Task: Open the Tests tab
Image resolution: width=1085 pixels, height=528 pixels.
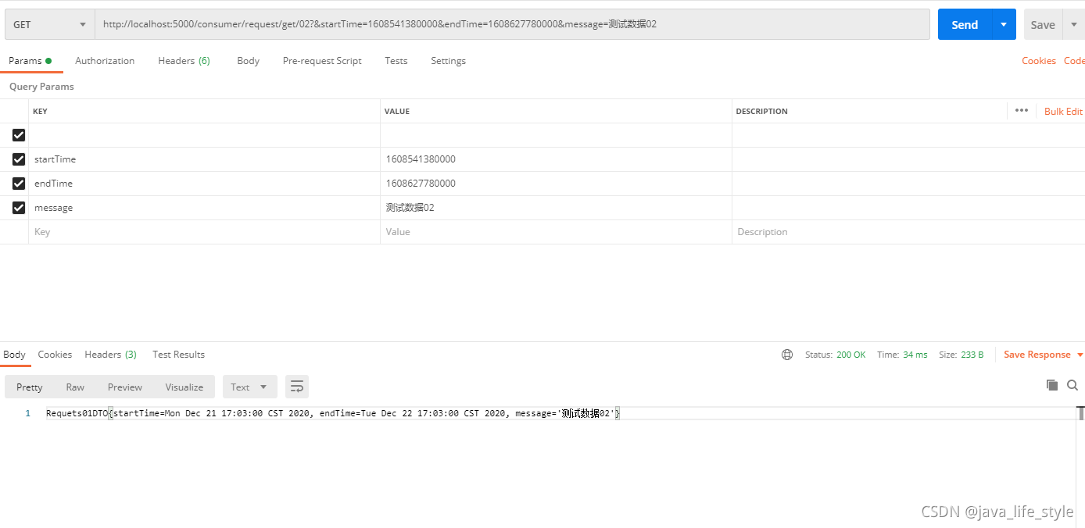Action: click(x=396, y=61)
